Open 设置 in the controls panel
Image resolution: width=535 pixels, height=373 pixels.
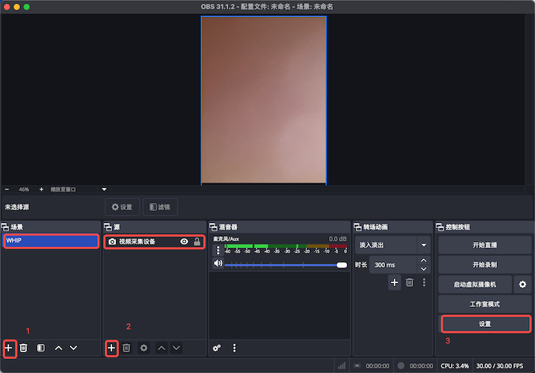[x=484, y=324]
